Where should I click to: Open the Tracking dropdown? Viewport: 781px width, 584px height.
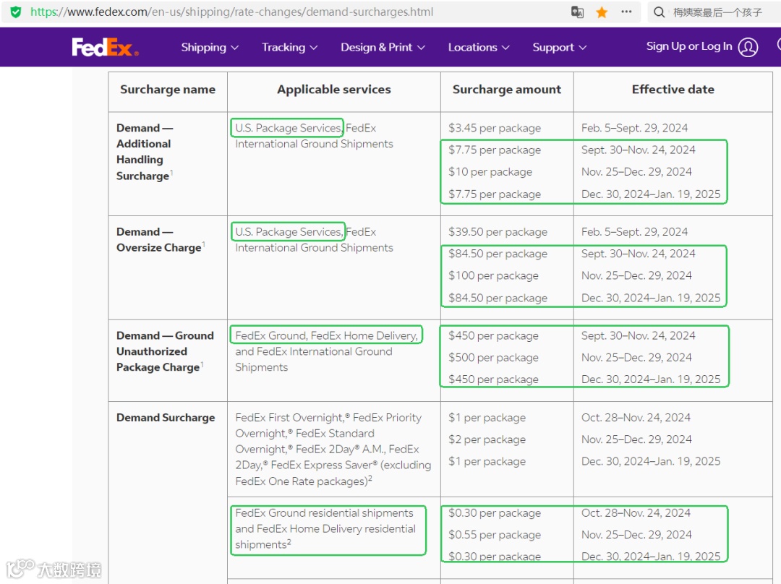pyautogui.click(x=289, y=47)
